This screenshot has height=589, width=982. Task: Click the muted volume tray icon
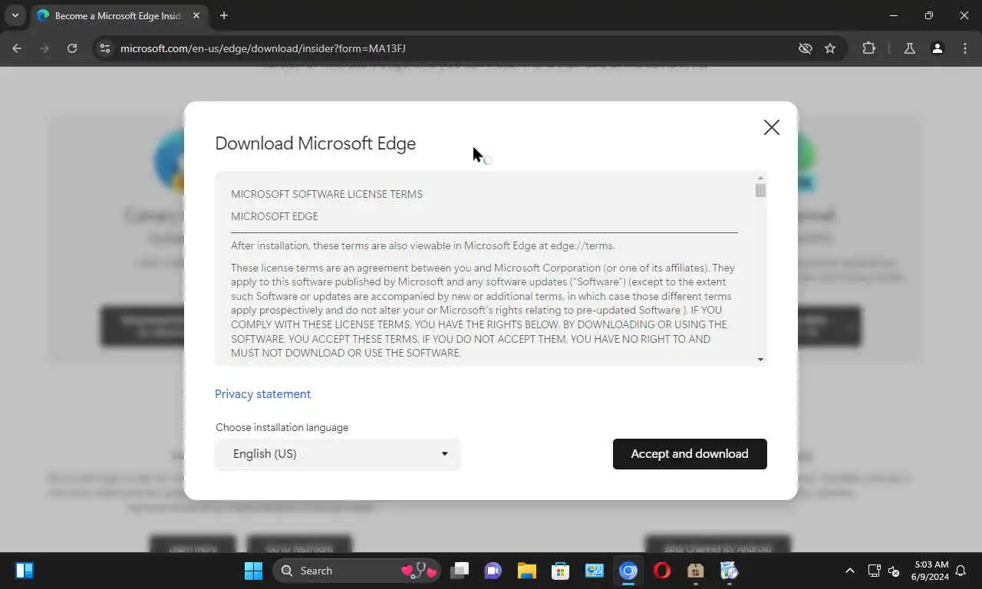pyautogui.click(x=894, y=571)
